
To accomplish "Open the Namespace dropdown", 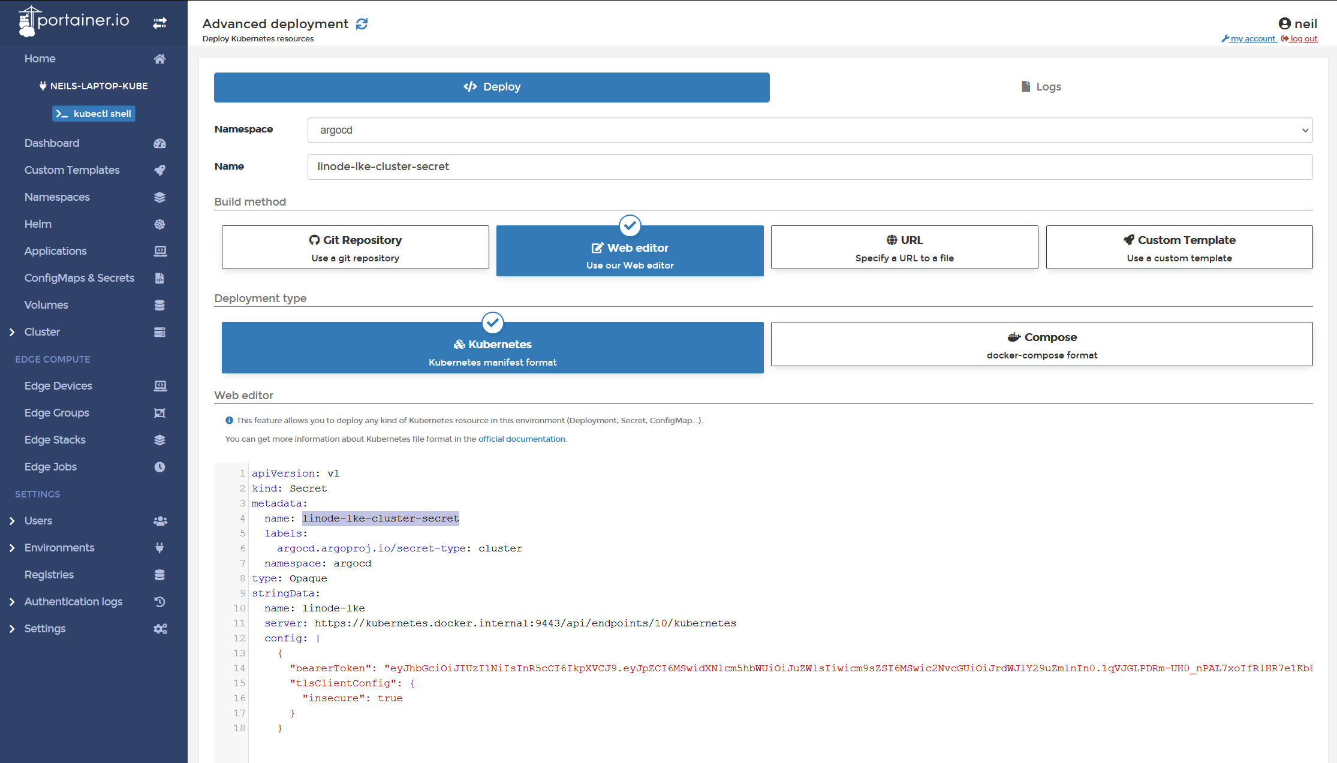I will click(810, 130).
